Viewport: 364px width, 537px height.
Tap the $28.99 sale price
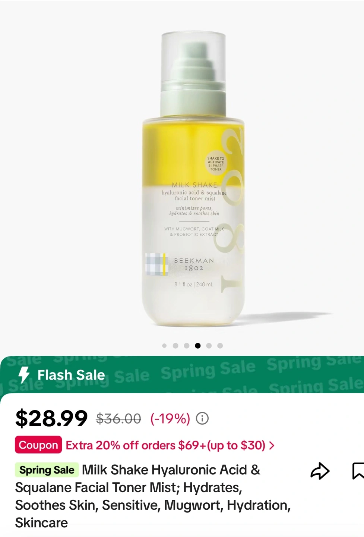pyautogui.click(x=51, y=418)
